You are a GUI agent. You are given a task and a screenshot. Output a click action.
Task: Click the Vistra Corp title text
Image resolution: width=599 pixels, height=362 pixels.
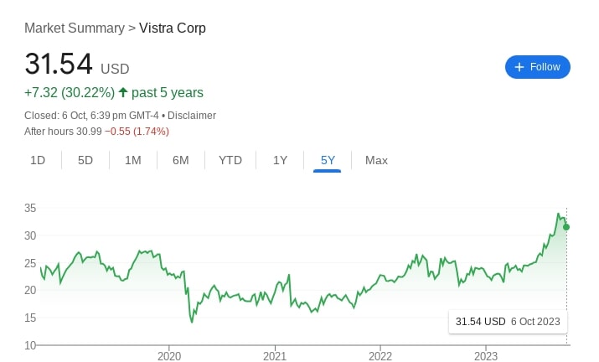pyautogui.click(x=173, y=28)
